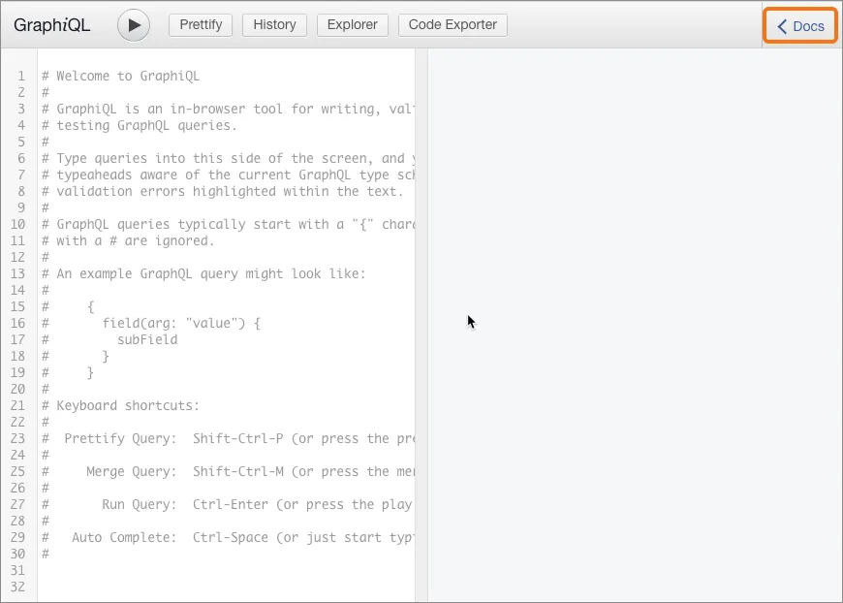The height and width of the screenshot is (603, 843).
Task: Open the Explorer panel
Action: click(352, 24)
